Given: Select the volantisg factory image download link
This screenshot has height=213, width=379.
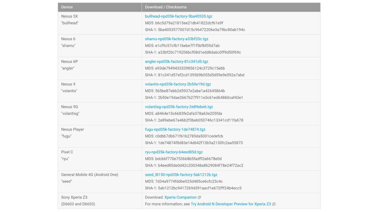Looking at the screenshot, I should coord(179,107).
